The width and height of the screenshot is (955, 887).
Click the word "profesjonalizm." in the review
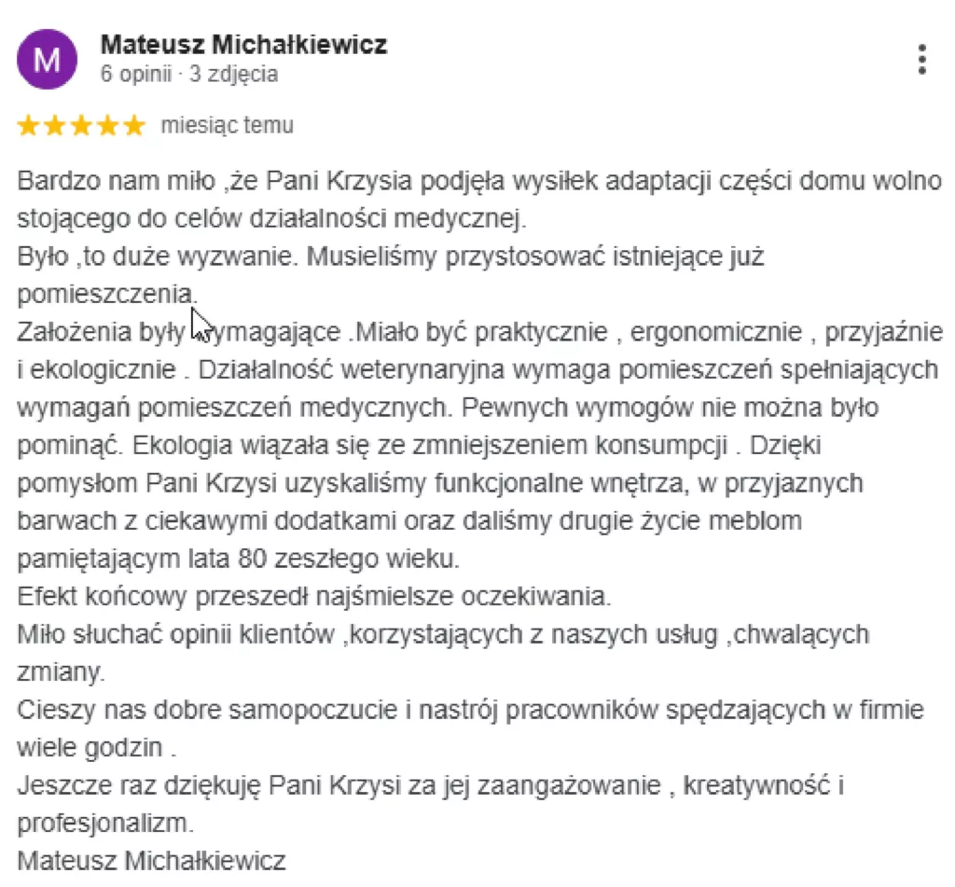[x=104, y=824]
